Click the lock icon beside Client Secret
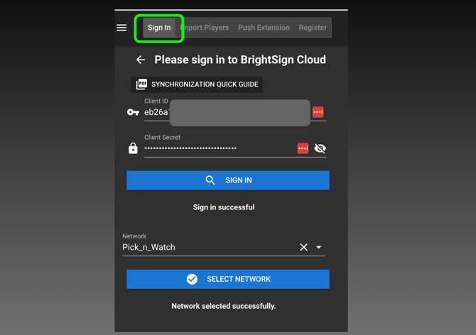The height and width of the screenshot is (335, 476). [x=133, y=148]
